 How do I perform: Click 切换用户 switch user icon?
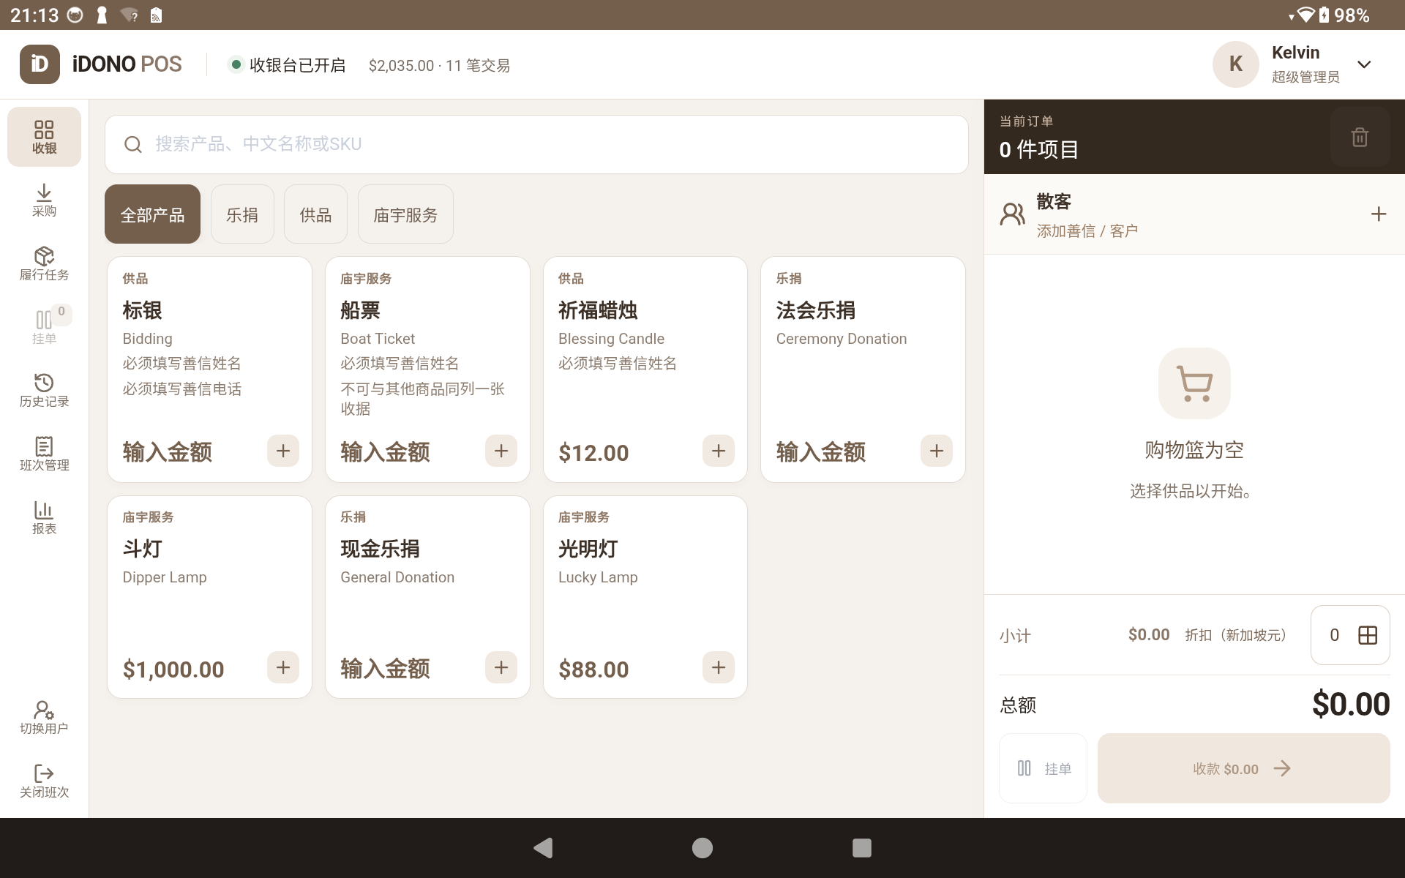tap(44, 718)
